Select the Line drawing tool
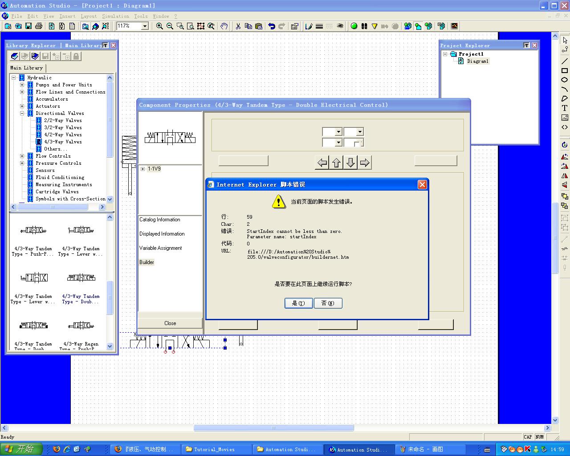 pyautogui.click(x=565, y=61)
